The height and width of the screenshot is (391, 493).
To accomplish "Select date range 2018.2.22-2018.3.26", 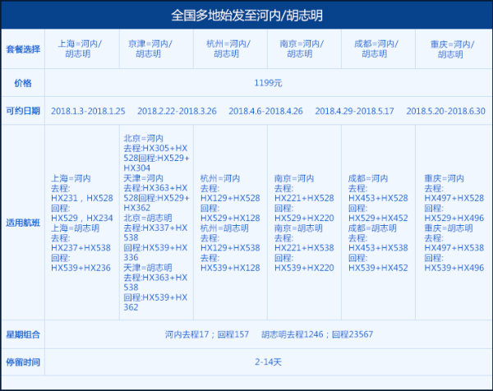I will (177, 111).
